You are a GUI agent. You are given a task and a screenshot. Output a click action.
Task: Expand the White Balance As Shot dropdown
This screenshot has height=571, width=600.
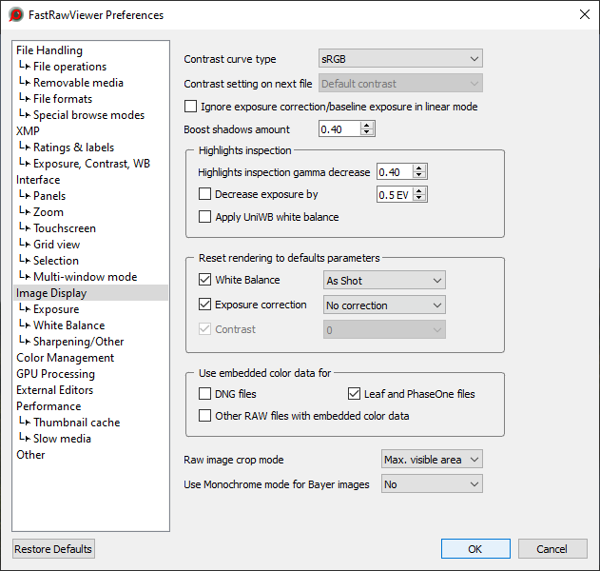384,281
